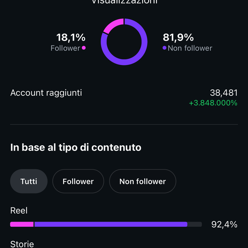Tap the In base al tipo di contenuto heading
This screenshot has width=248, height=248.
[x=76, y=147]
